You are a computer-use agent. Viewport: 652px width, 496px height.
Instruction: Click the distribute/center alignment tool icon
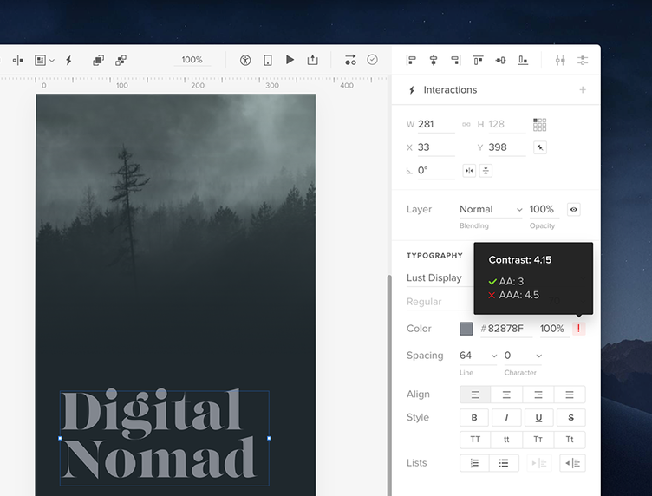17,61
